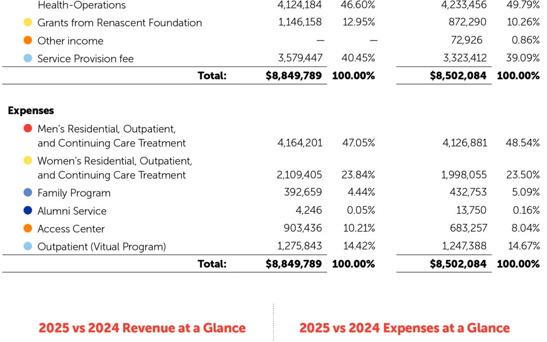Select the Service Provision fee amount 3,579,447
This screenshot has height=342, width=547.
tap(300, 58)
